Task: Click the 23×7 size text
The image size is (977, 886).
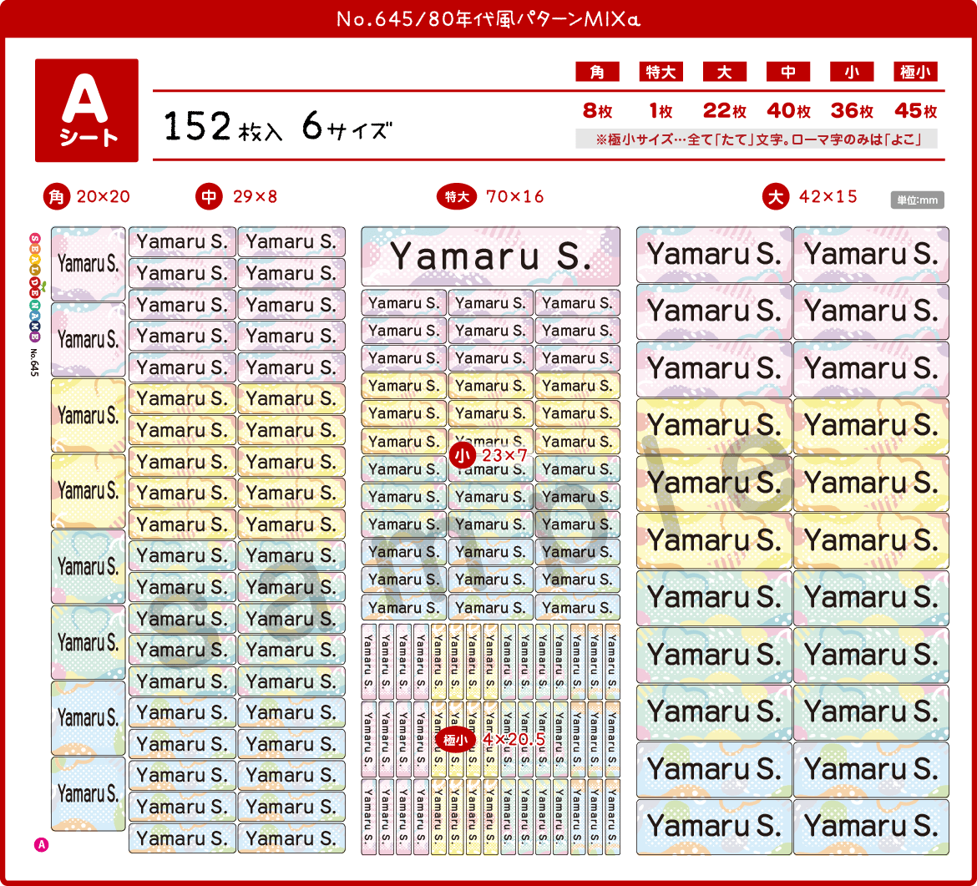Action: click(504, 455)
